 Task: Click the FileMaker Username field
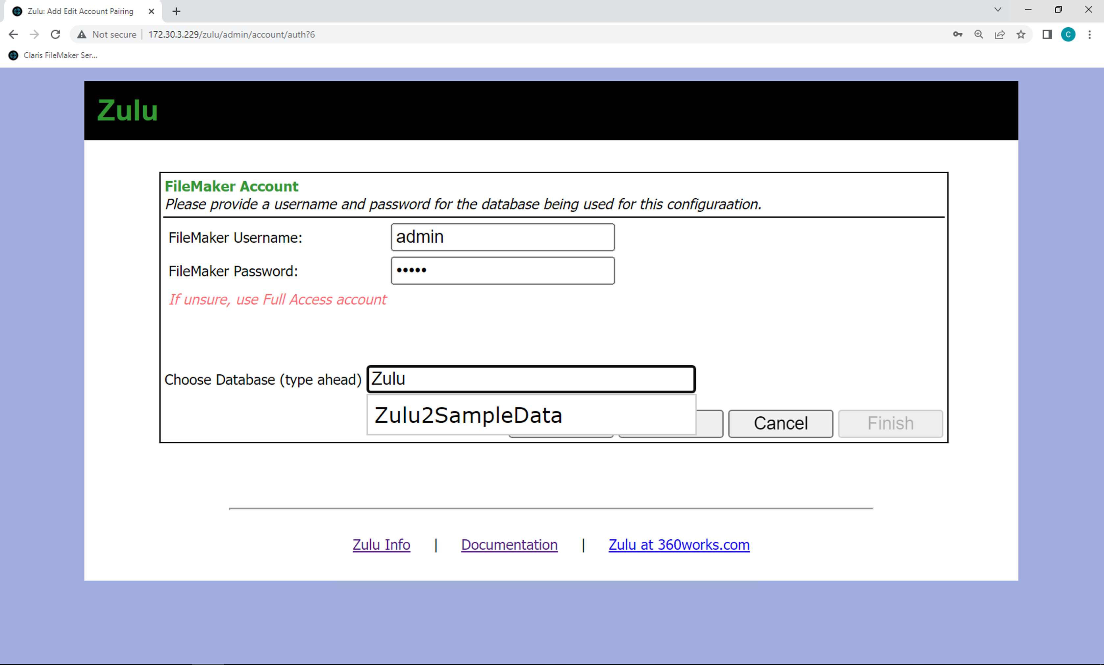503,237
